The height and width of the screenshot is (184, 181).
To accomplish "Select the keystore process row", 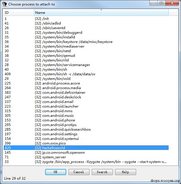I will tap(86, 42).
